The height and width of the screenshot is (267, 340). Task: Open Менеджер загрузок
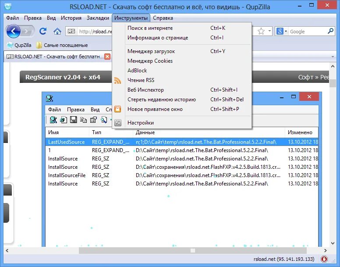click(182, 51)
